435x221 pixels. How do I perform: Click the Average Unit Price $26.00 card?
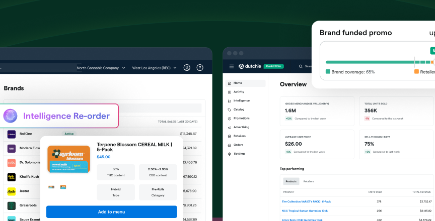317,144
